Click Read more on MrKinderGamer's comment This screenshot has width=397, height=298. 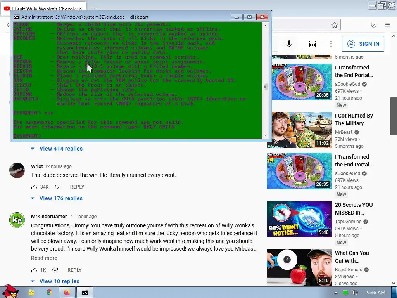point(44,258)
